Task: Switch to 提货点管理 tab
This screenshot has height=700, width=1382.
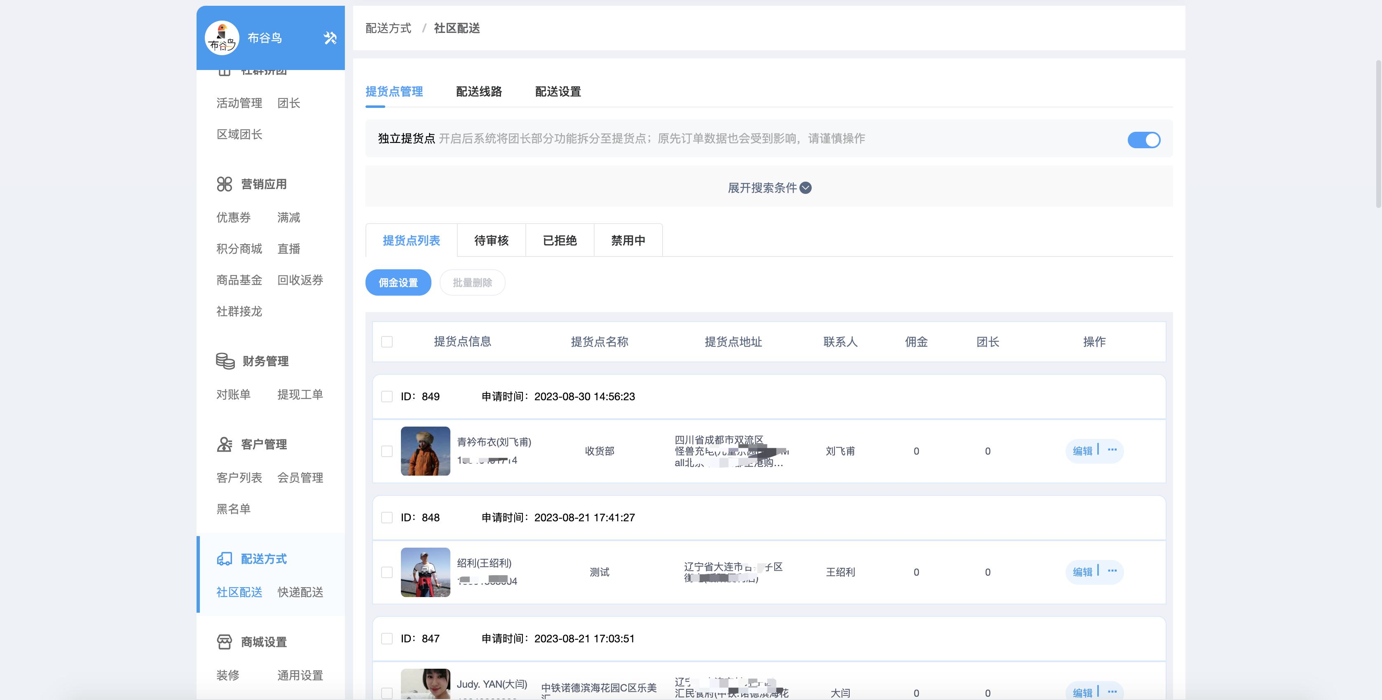Action: pyautogui.click(x=394, y=92)
